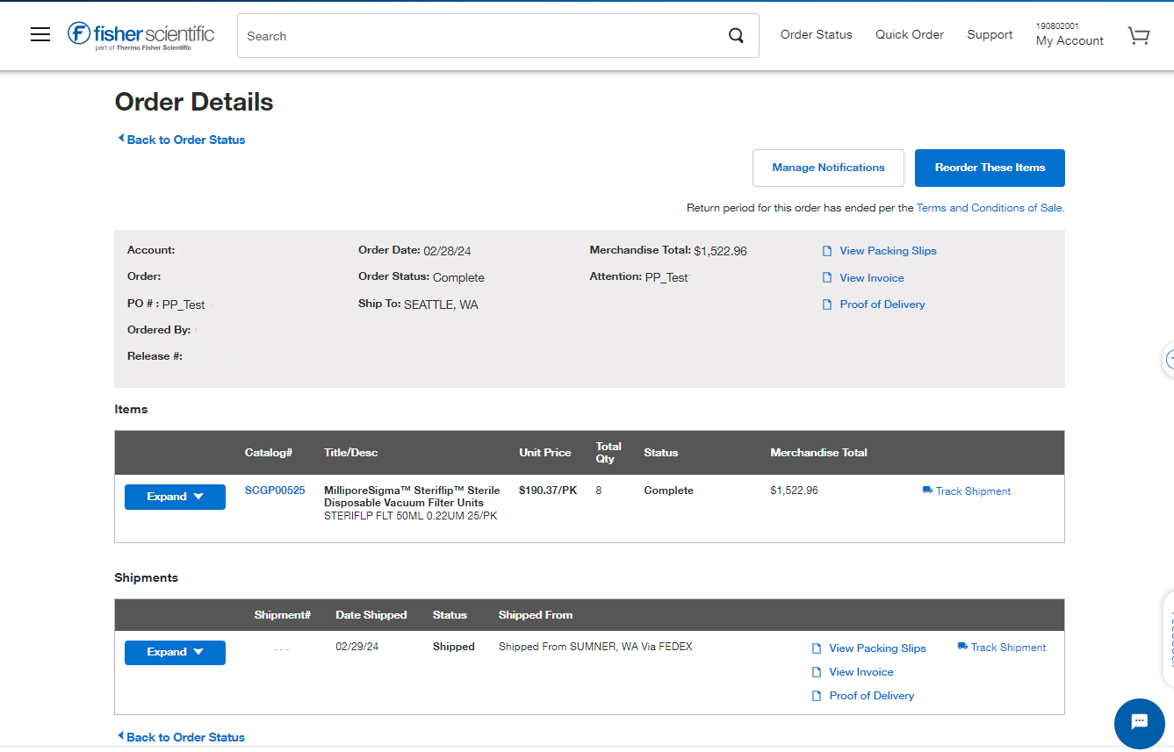Collapse the Back to Order Status arrow at top
The height and width of the screenshot is (752, 1174).
click(121, 138)
